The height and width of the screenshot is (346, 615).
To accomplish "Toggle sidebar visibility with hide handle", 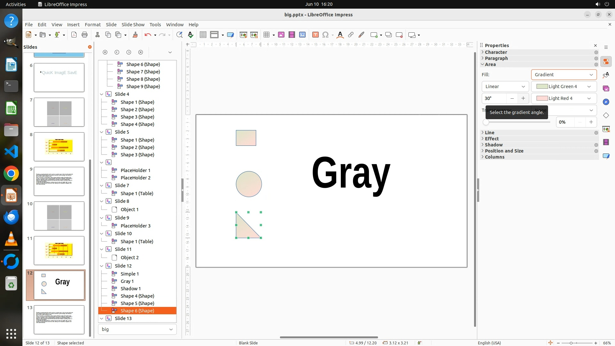I will [x=478, y=190].
